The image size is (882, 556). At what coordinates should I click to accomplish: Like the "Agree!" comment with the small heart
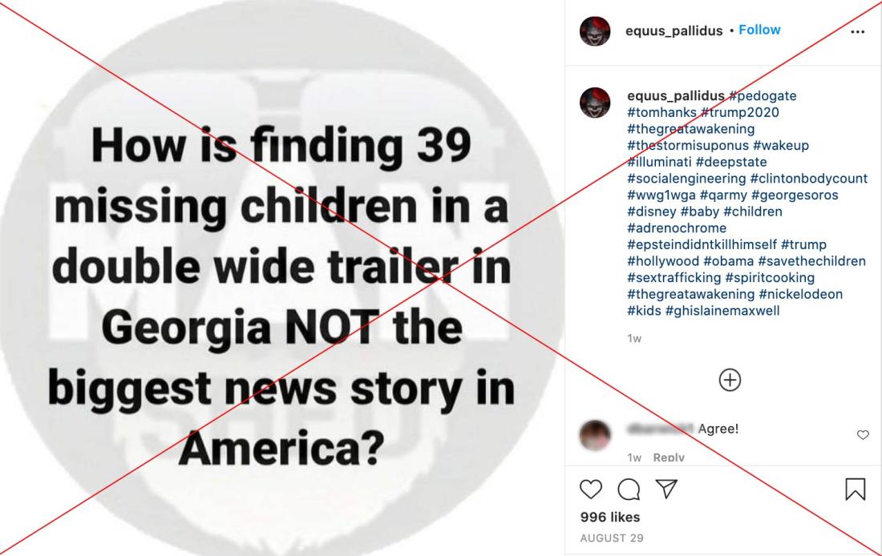pyautogui.click(x=863, y=434)
